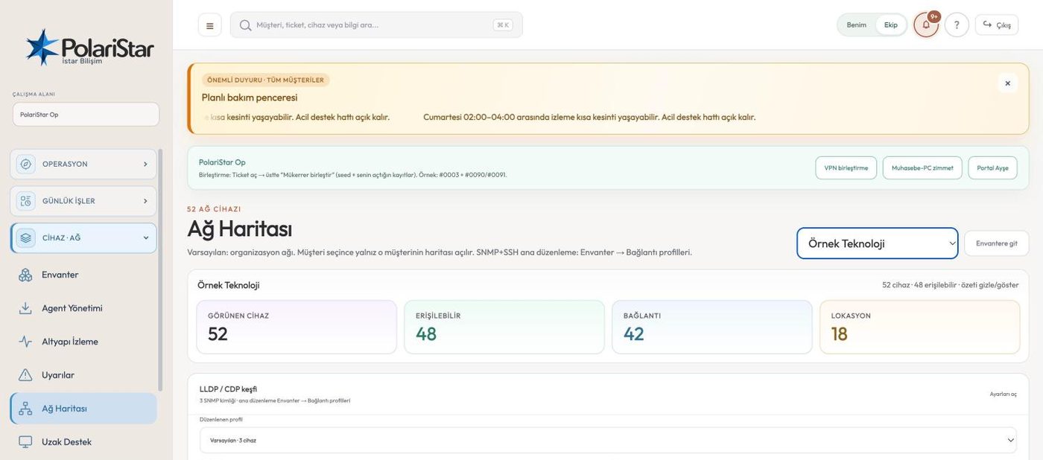Click the Operasyon compass icon

26,164
